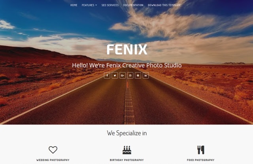Open the Twitter social icon
The width and height of the screenshot is (253, 164).
(x=115, y=76)
